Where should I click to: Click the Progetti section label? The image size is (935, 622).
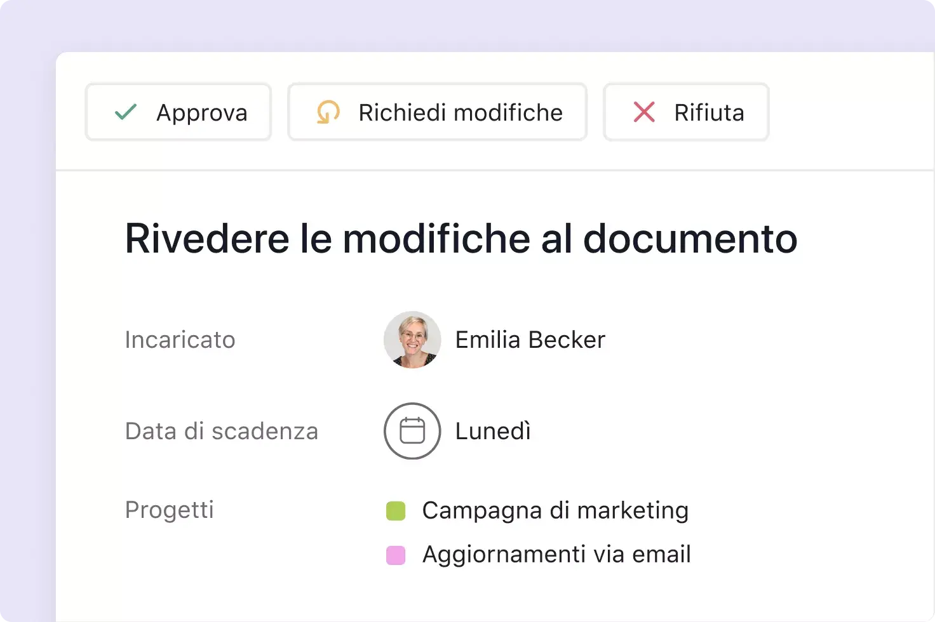pyautogui.click(x=170, y=509)
